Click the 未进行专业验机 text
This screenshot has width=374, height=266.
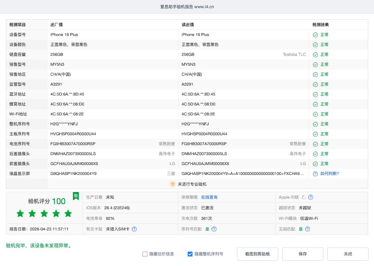tap(192, 184)
